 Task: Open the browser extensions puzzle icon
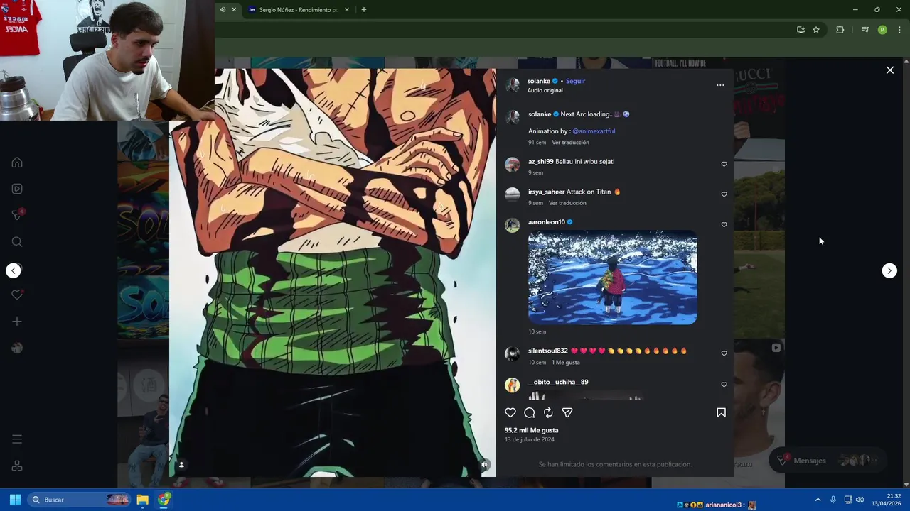(x=840, y=30)
